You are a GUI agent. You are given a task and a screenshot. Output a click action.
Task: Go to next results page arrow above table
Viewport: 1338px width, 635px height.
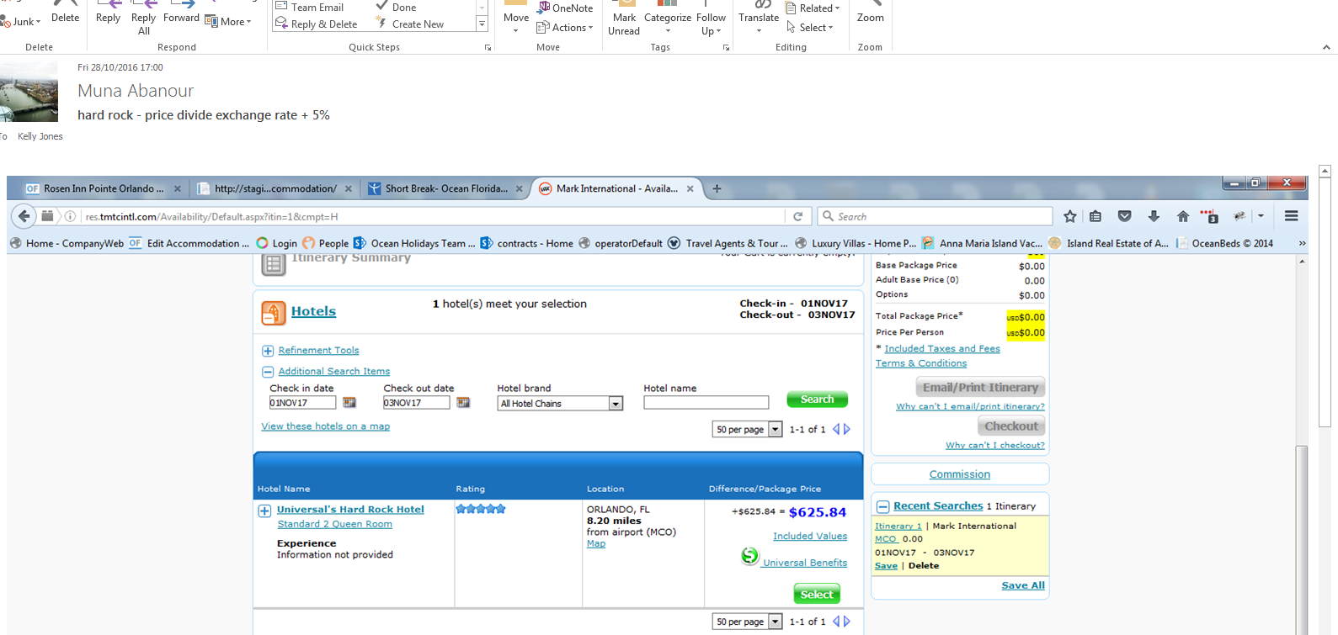(847, 429)
